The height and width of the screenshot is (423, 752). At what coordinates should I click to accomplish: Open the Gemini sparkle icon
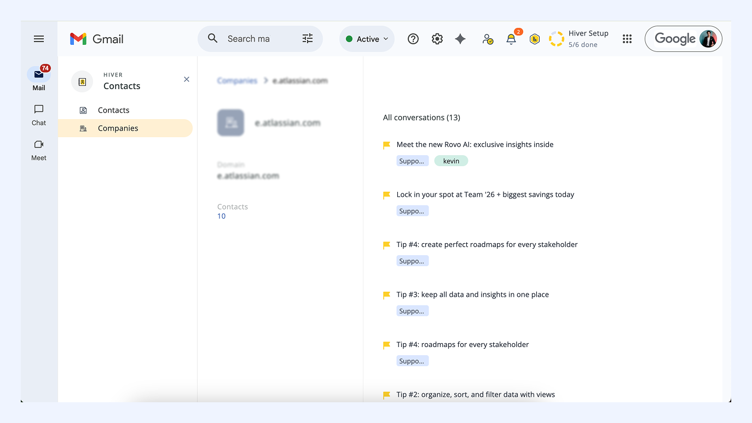click(460, 39)
